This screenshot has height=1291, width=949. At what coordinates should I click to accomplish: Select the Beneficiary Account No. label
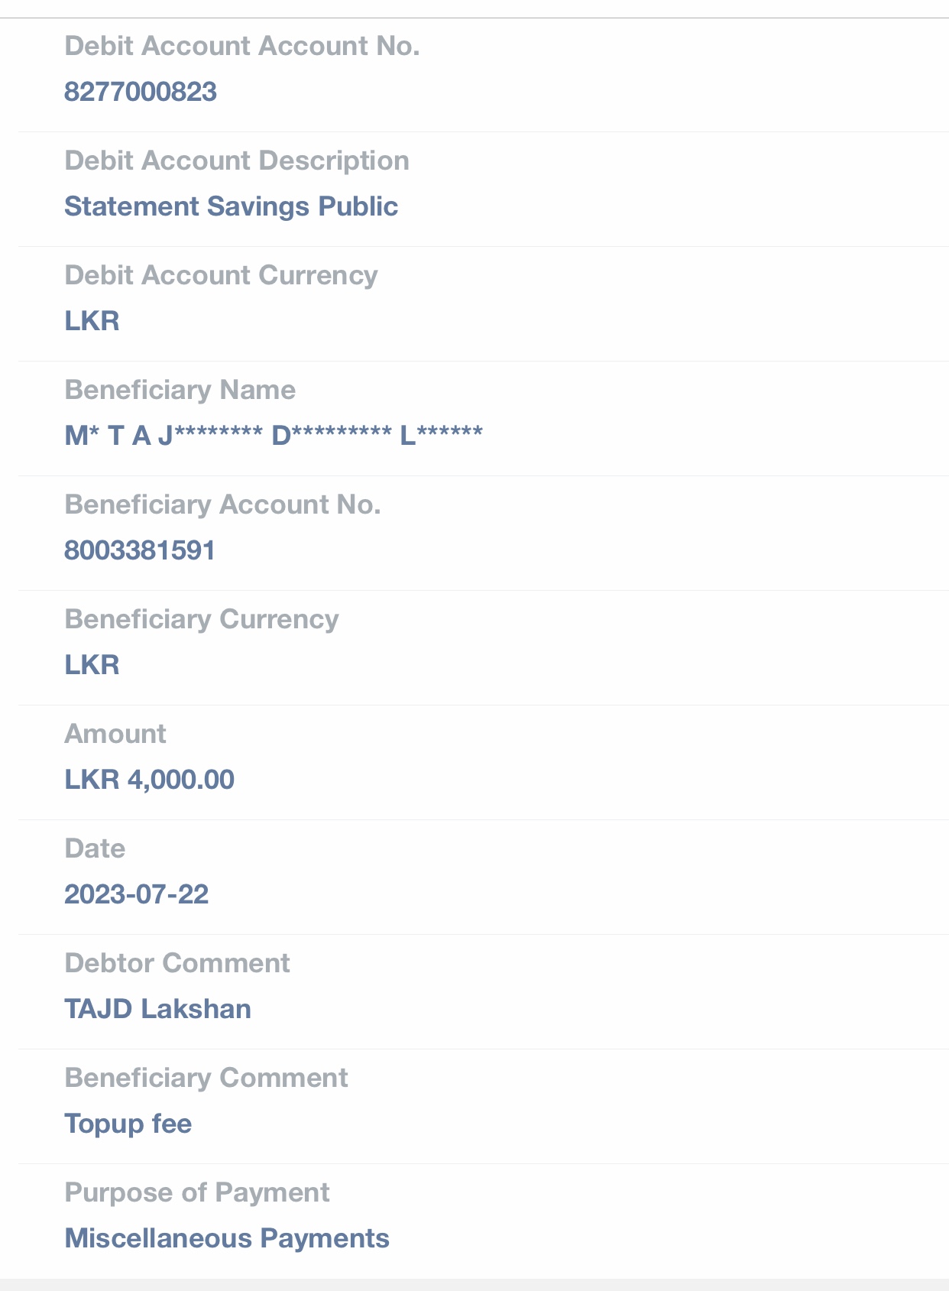(x=222, y=504)
